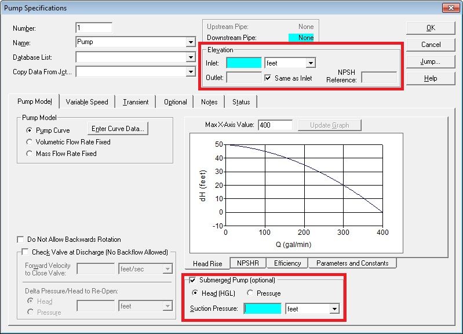Open Enter Curve Data dialog
Viewport: 463px width, 334px height.
tap(118, 129)
